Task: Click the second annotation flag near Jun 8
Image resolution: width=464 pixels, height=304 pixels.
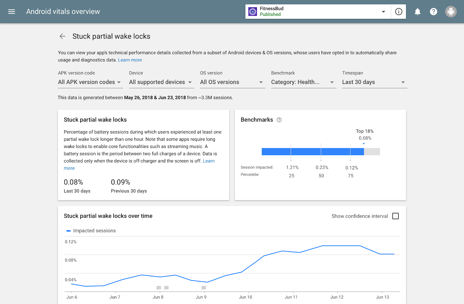Action: [166, 288]
